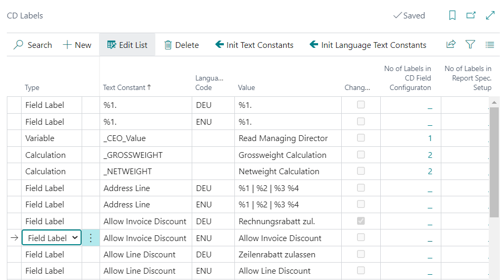Open the Field Label type dropdown

pos(52,238)
